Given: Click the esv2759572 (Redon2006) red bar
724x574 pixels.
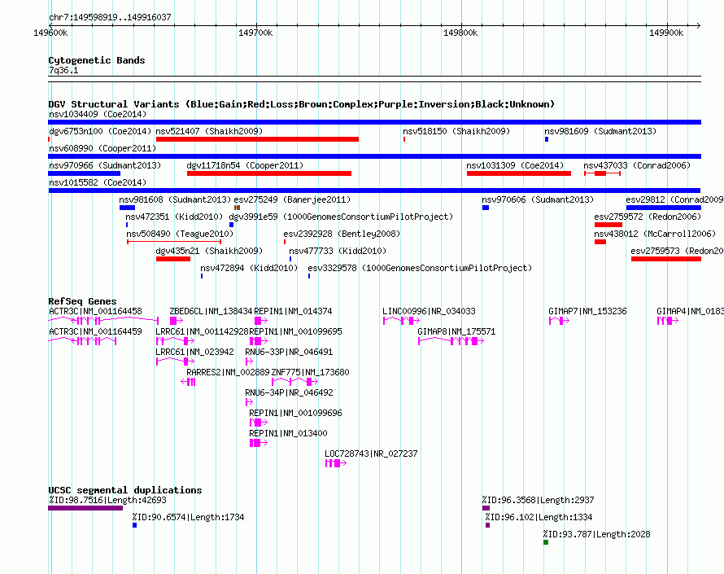Looking at the screenshot, I should [x=608, y=225].
